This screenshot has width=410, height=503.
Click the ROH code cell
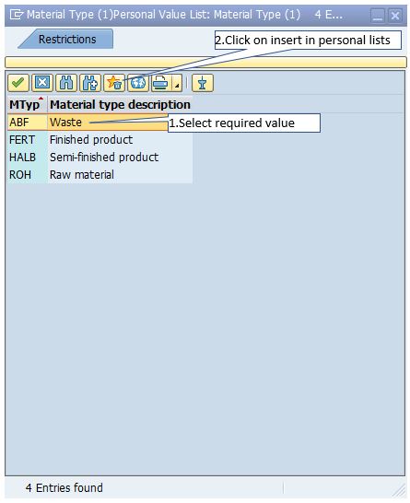[x=20, y=175]
